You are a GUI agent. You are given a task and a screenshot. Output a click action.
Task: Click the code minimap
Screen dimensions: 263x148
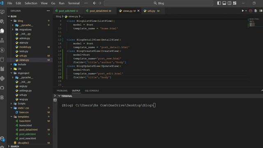[x=253, y=23]
